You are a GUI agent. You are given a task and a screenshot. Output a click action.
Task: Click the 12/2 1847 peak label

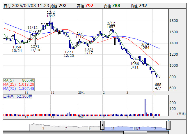(51, 14)
